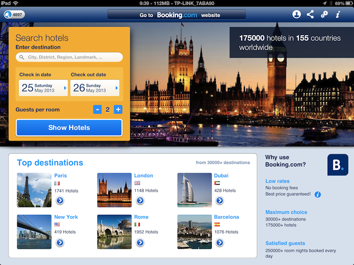Image resolution: width=354 pixels, height=265 pixels.
Task: Select the Eiffel Tower Paris thumbnail
Action: point(34,190)
